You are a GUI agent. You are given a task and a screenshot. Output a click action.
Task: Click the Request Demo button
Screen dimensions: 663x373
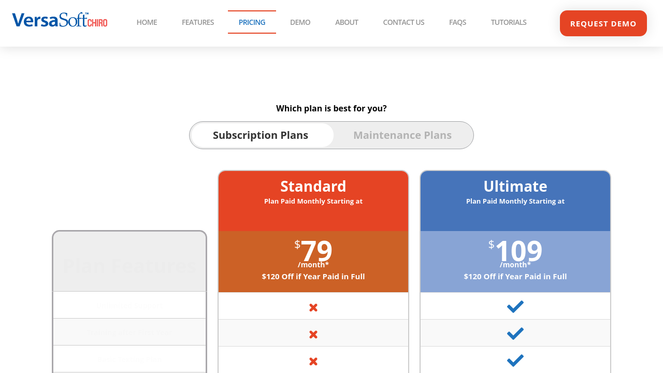pyautogui.click(x=603, y=23)
